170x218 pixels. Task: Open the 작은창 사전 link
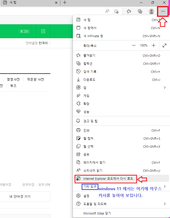(x=36, y=80)
